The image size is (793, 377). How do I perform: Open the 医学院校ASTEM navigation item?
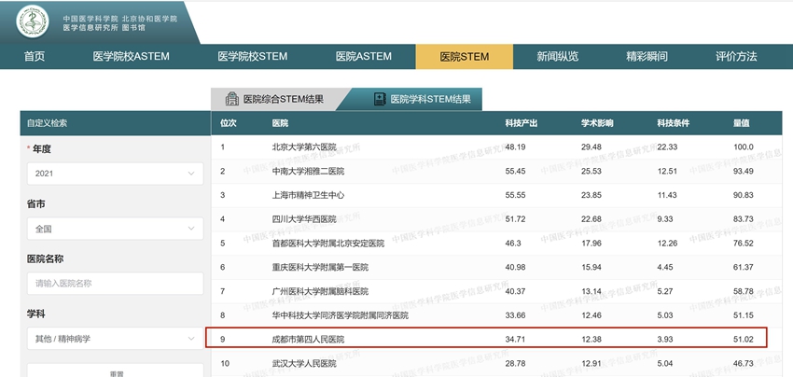[x=131, y=57]
